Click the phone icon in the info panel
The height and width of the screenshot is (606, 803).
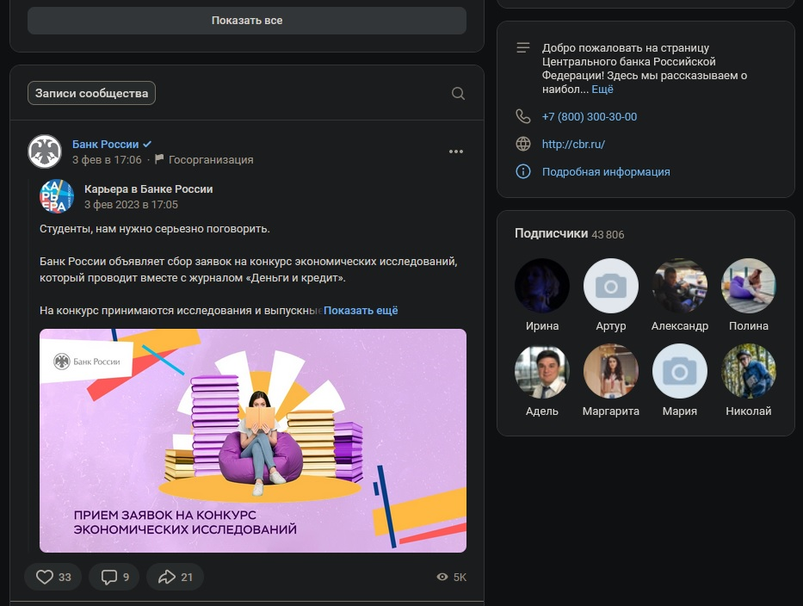click(523, 116)
